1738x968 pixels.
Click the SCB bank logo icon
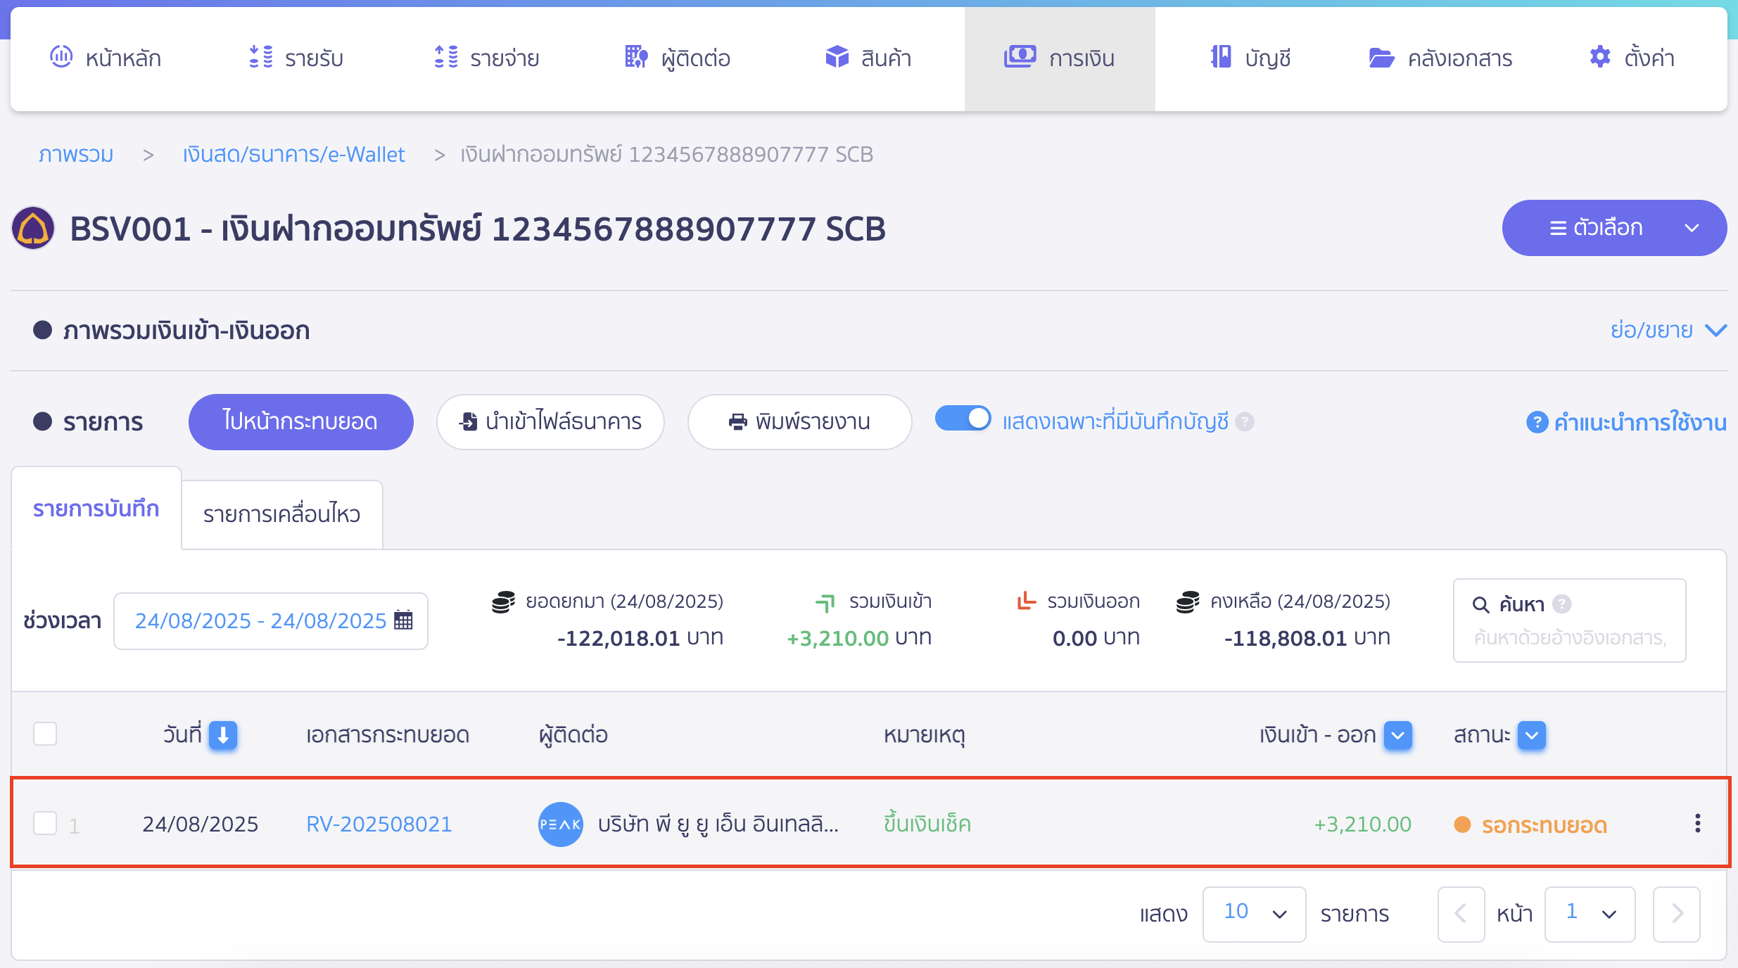click(33, 228)
